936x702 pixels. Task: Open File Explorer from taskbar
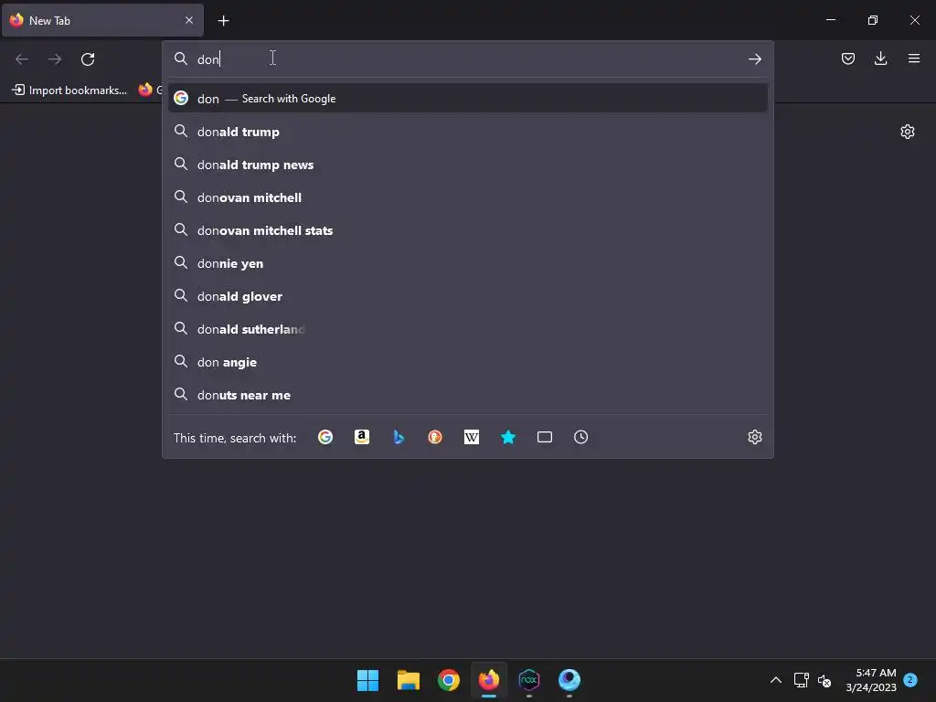tap(409, 680)
